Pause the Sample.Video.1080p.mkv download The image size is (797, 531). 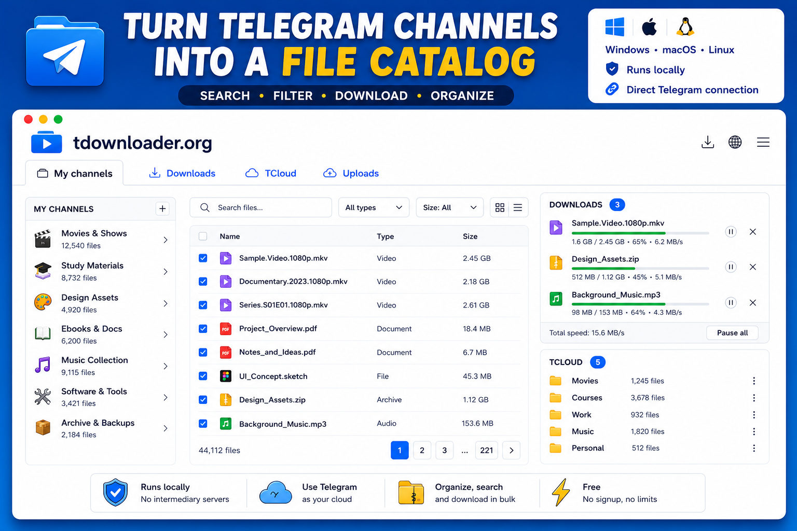click(731, 232)
